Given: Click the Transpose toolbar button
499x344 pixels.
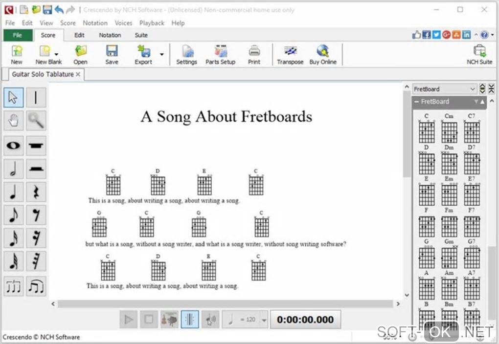Looking at the screenshot, I should point(290,55).
